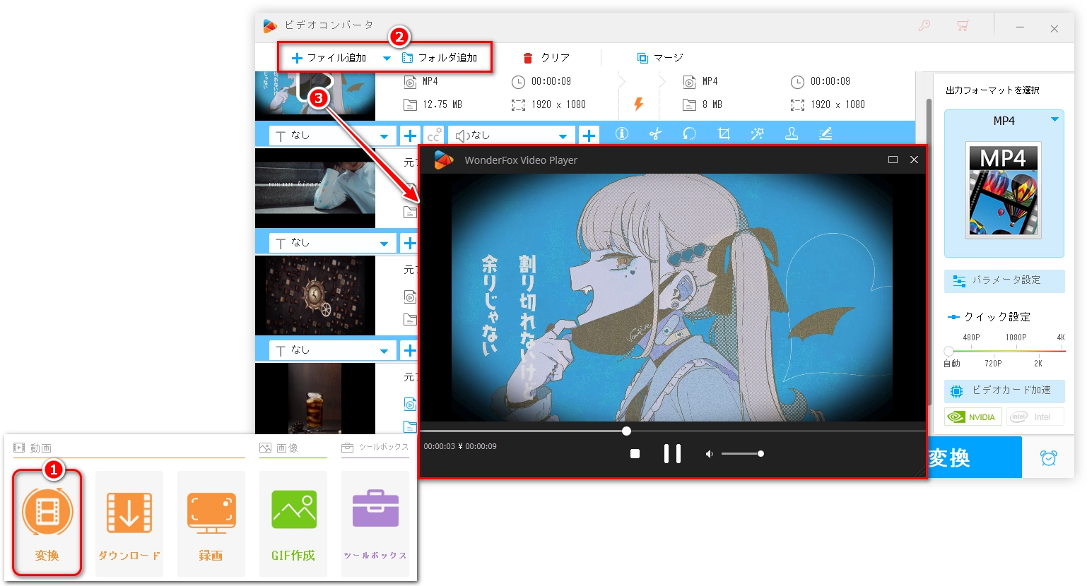Toggle Intel acceleration option
The image size is (1087, 586).
click(x=1035, y=417)
